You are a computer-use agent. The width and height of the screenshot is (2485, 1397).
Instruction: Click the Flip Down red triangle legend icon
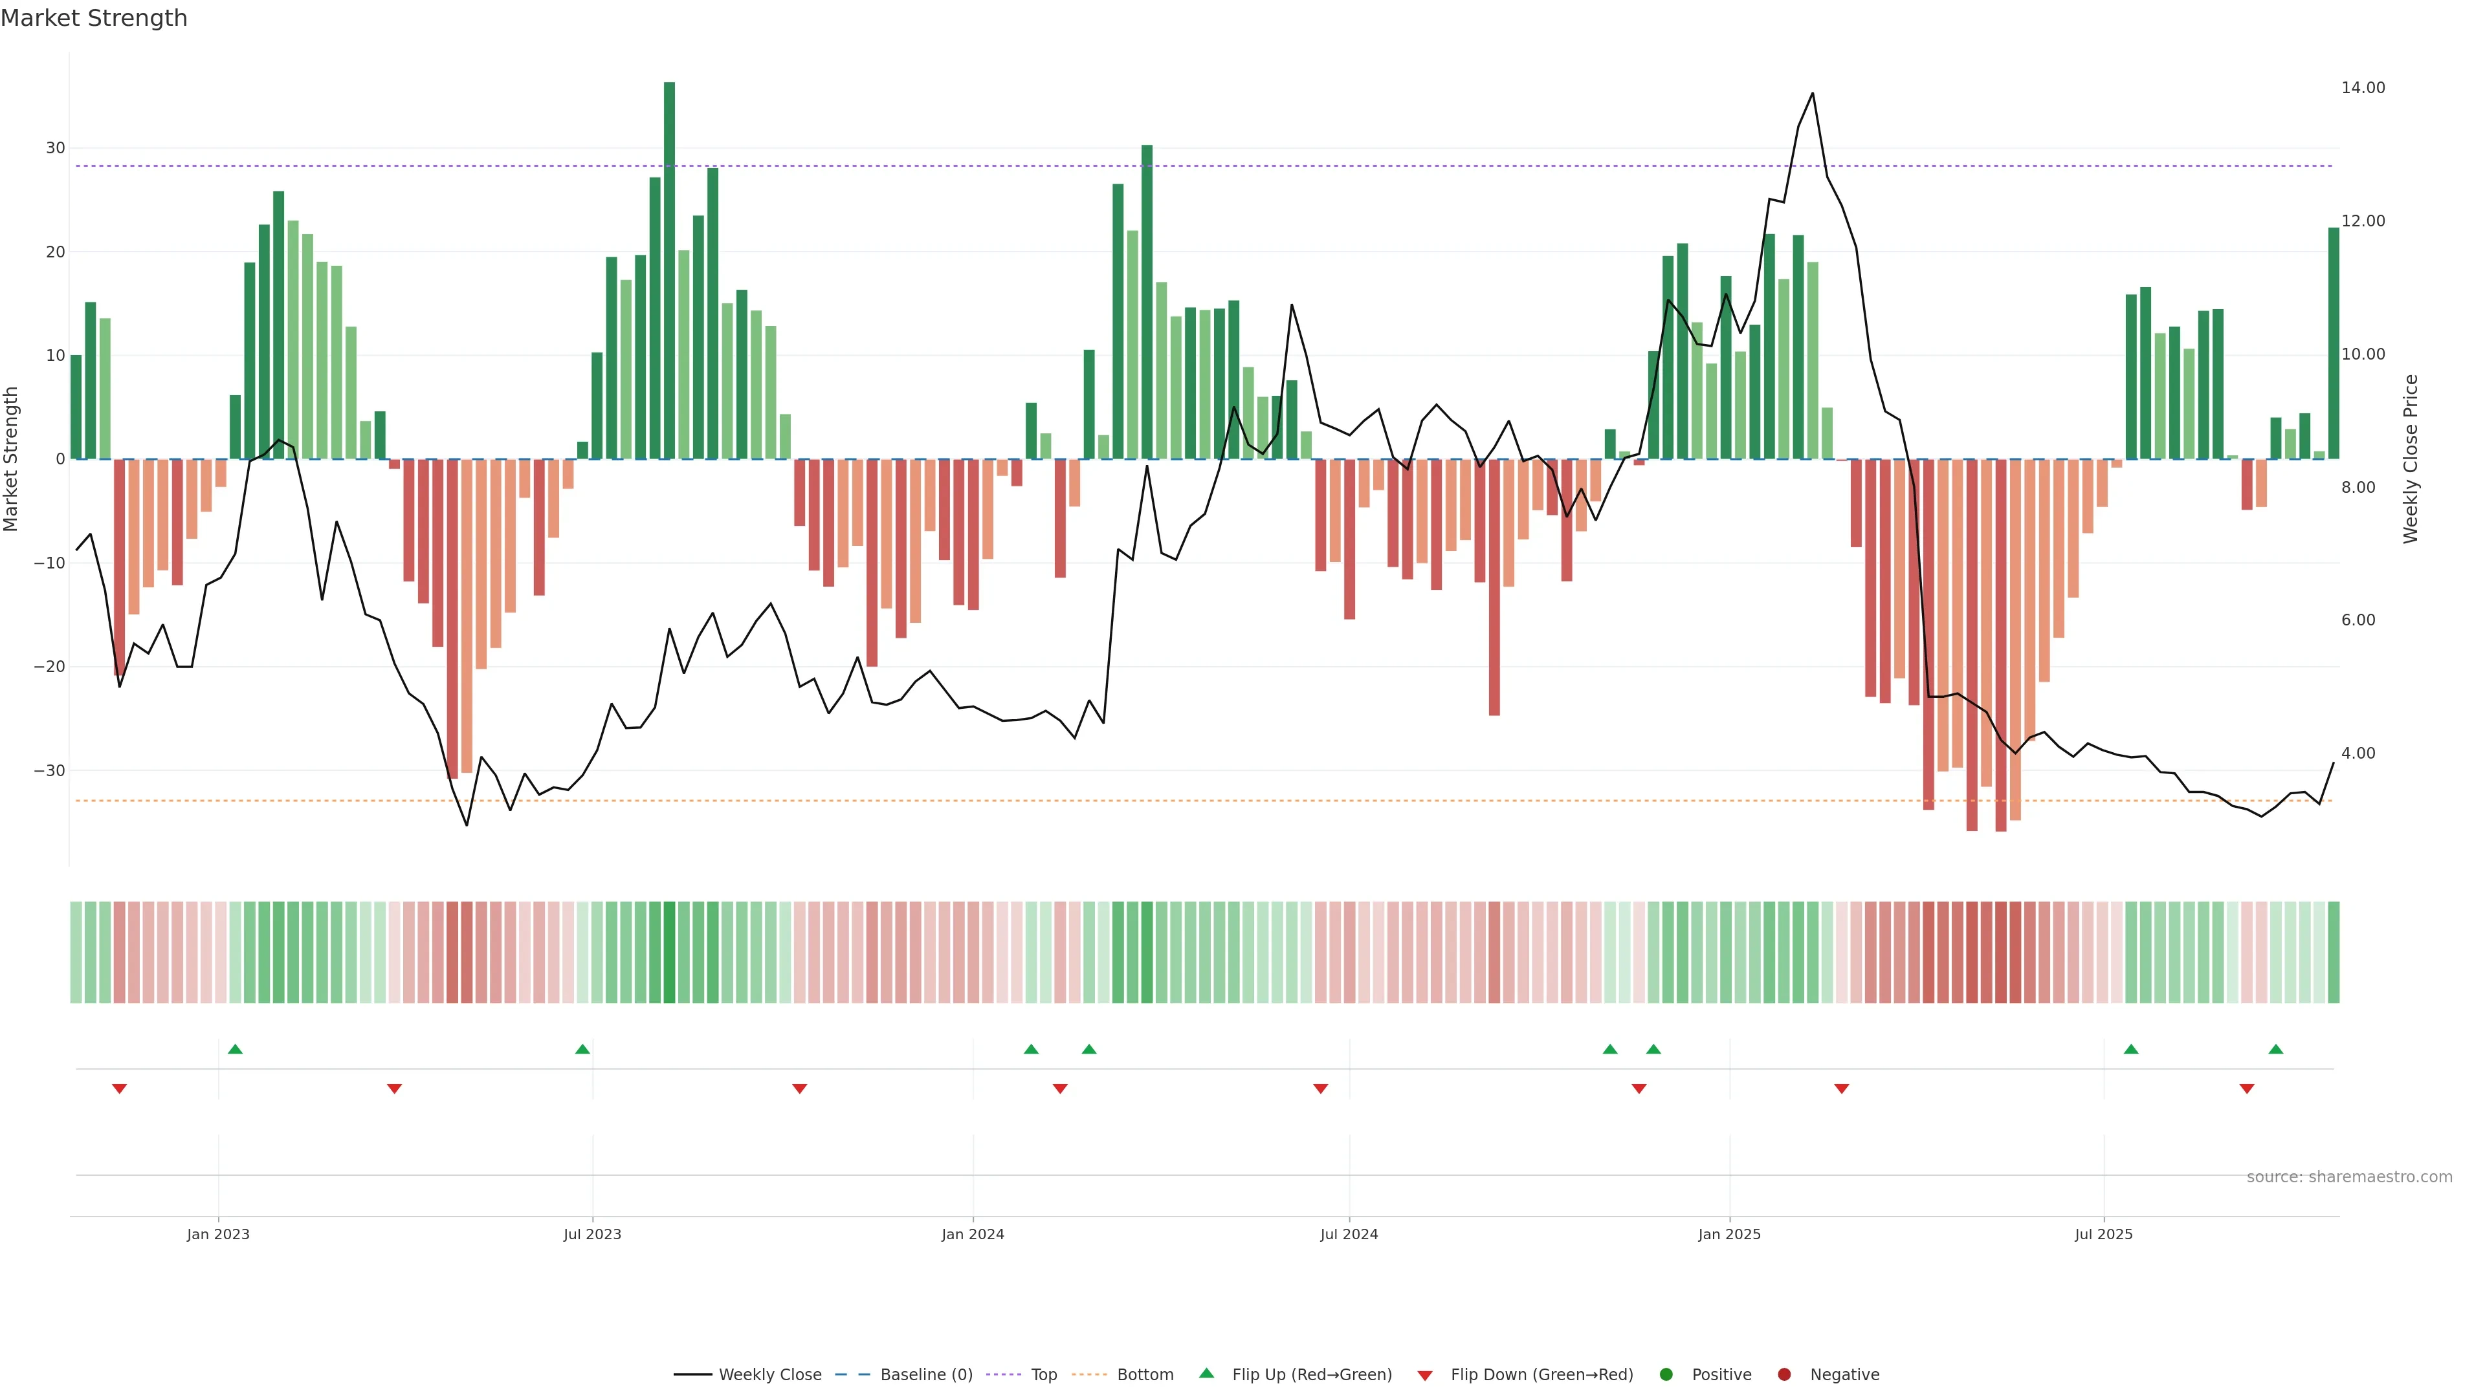[x=1425, y=1376]
